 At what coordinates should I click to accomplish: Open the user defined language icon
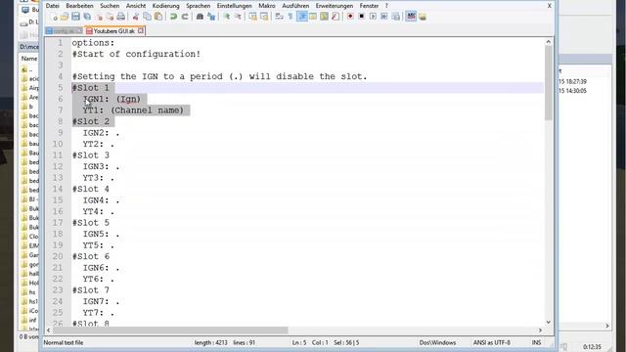(313, 17)
